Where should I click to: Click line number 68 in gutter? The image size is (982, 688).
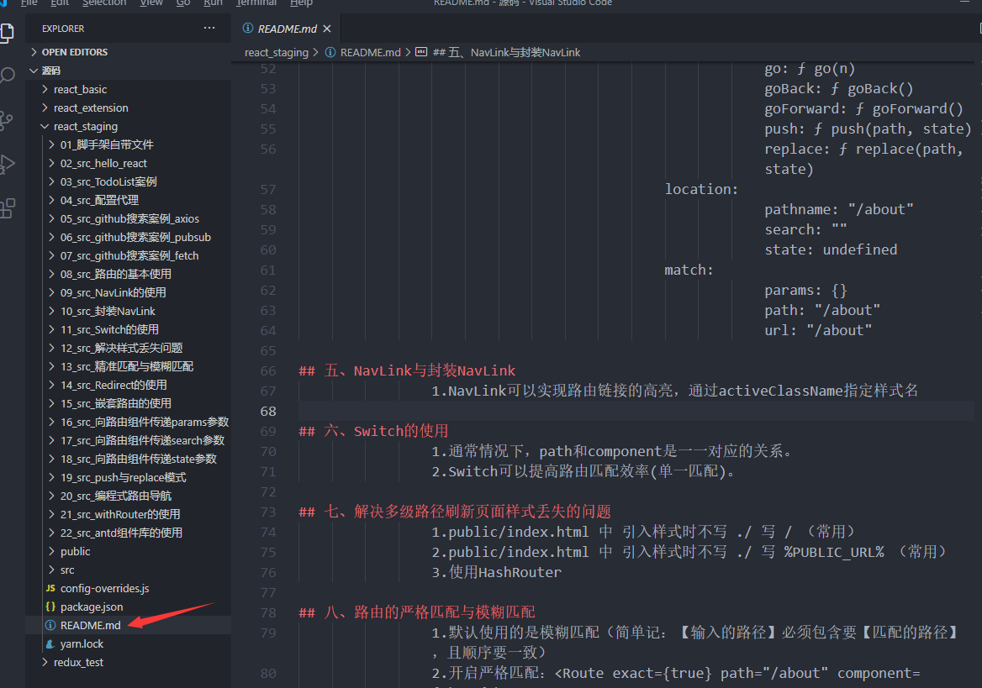coord(267,412)
